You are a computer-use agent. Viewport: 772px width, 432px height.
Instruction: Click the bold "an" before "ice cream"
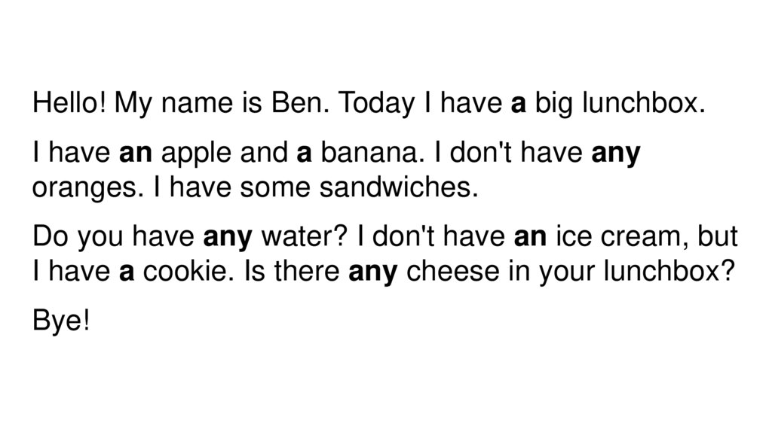point(530,236)
